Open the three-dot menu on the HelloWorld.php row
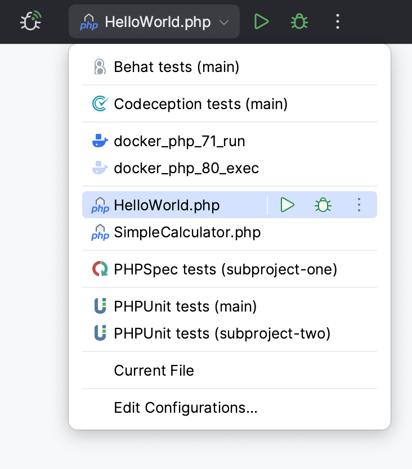Viewport: 412px width, 469px height. [x=359, y=205]
